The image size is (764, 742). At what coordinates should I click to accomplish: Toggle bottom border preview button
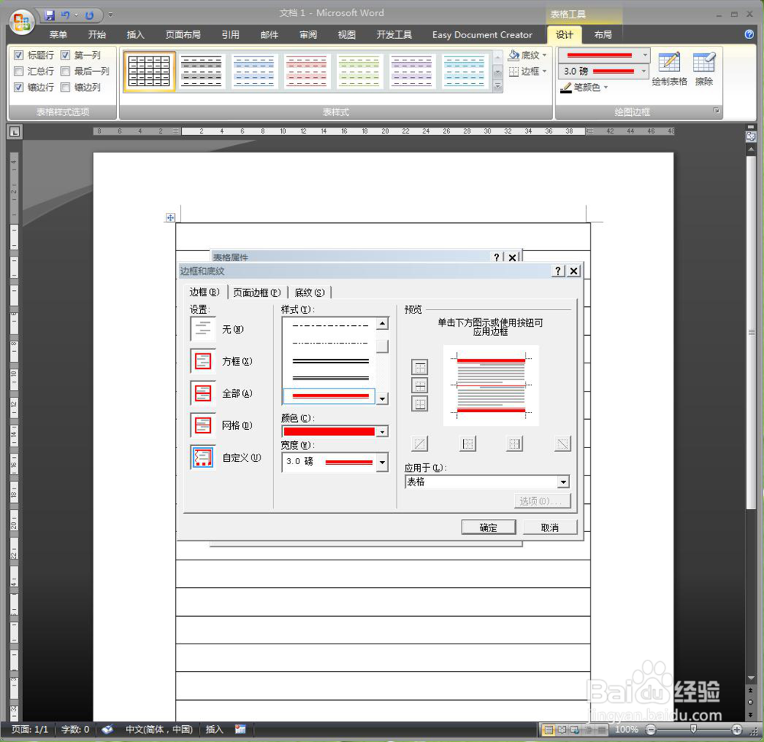point(419,404)
